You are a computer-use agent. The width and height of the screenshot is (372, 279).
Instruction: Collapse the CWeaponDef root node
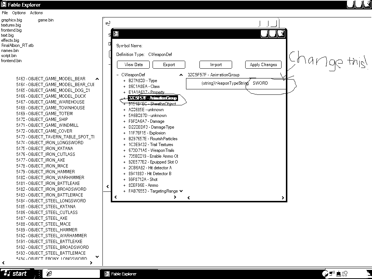(x=117, y=75)
